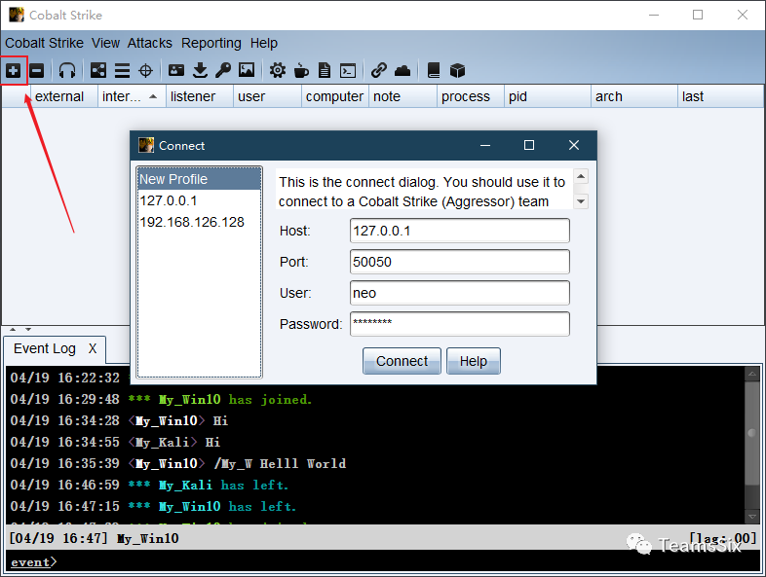The height and width of the screenshot is (577, 766).
Task: Switch to session table view icon
Action: coord(122,71)
